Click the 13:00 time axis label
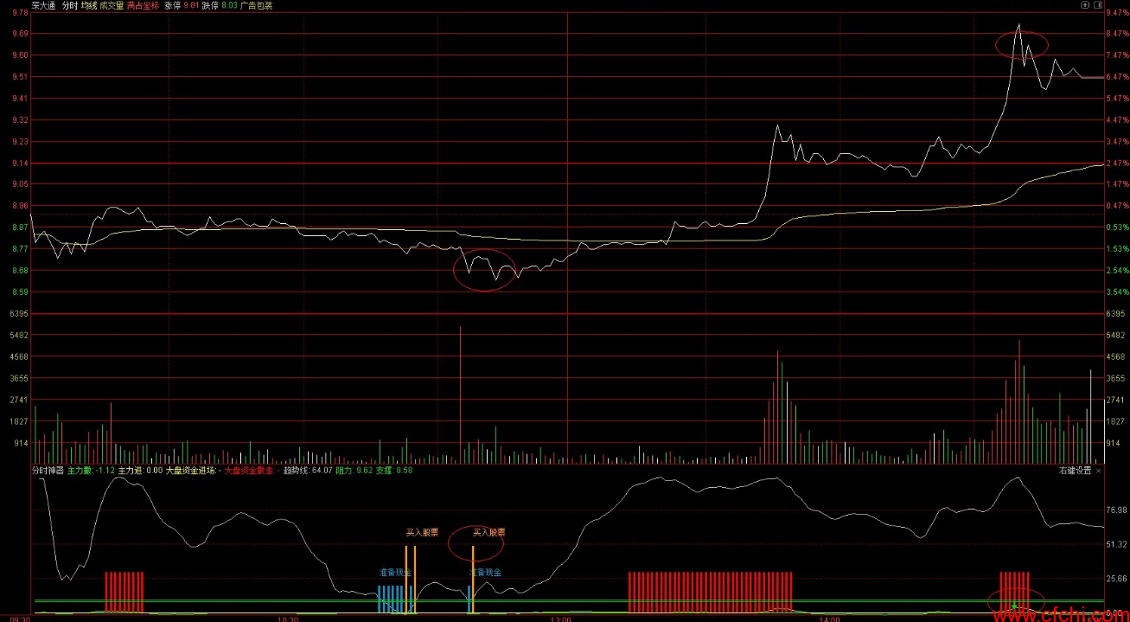Viewport: 1130px width, 622px height. (560, 618)
